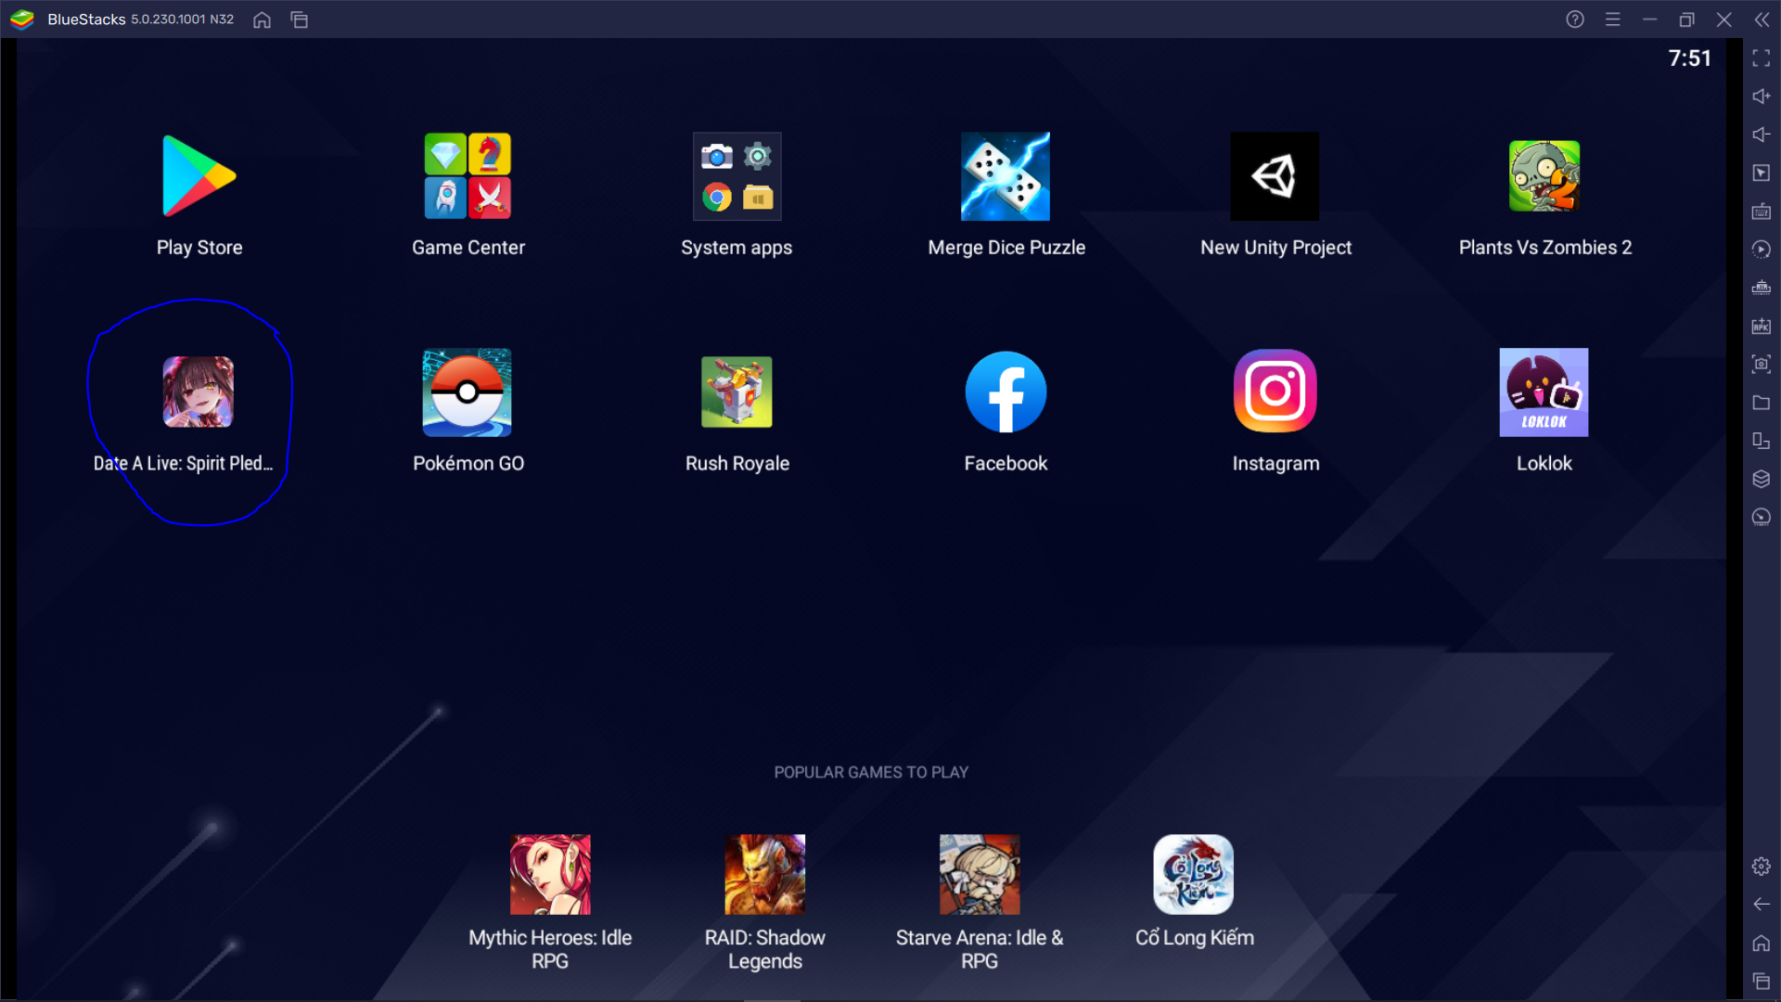Take a screenshot with sidebar camera icon
The image size is (1781, 1002).
(x=1762, y=364)
